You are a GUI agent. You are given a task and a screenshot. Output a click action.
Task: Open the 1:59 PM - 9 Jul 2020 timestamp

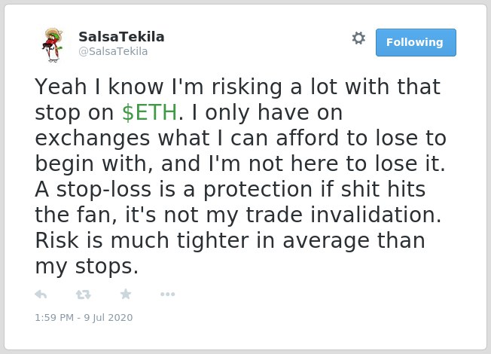tap(84, 317)
